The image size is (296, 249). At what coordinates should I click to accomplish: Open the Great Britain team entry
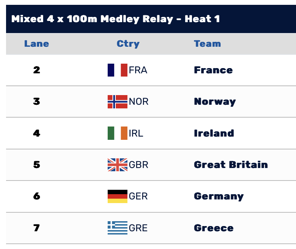pos(231,165)
